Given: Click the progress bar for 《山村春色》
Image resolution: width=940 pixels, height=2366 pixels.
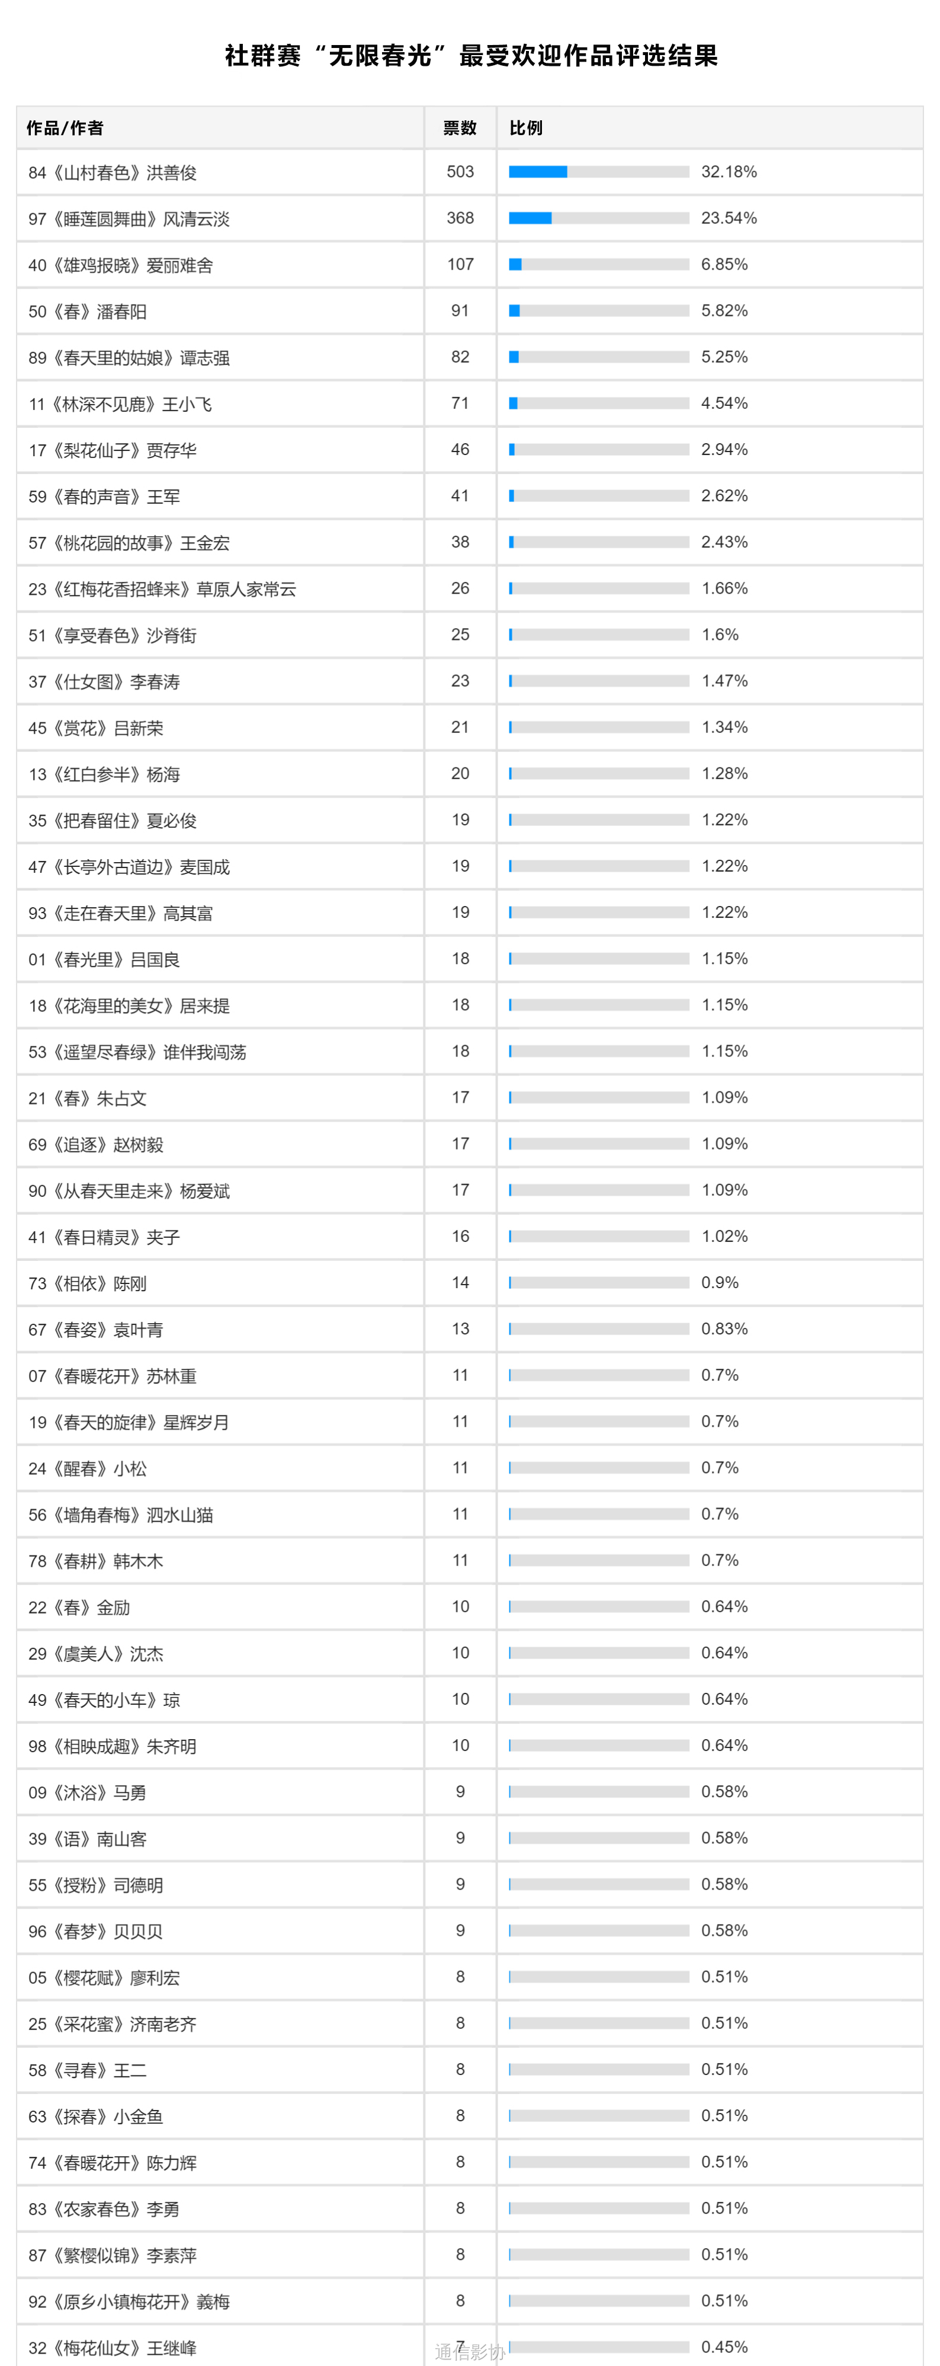Looking at the screenshot, I should (598, 172).
